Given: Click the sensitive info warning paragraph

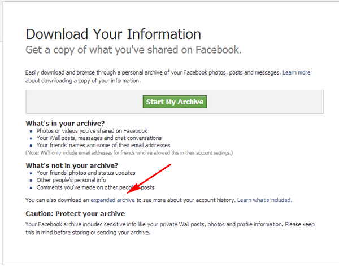Looking at the screenshot, I should [x=170, y=228].
